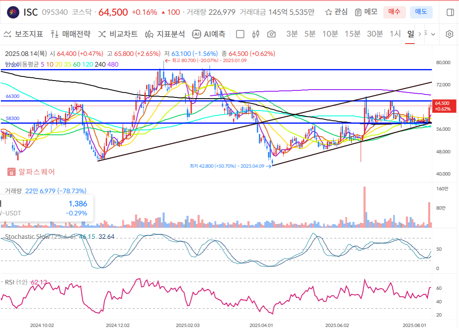Toggle the 5-period moving average label
Viewport: 459px width, 328px height.
[x=42, y=64]
